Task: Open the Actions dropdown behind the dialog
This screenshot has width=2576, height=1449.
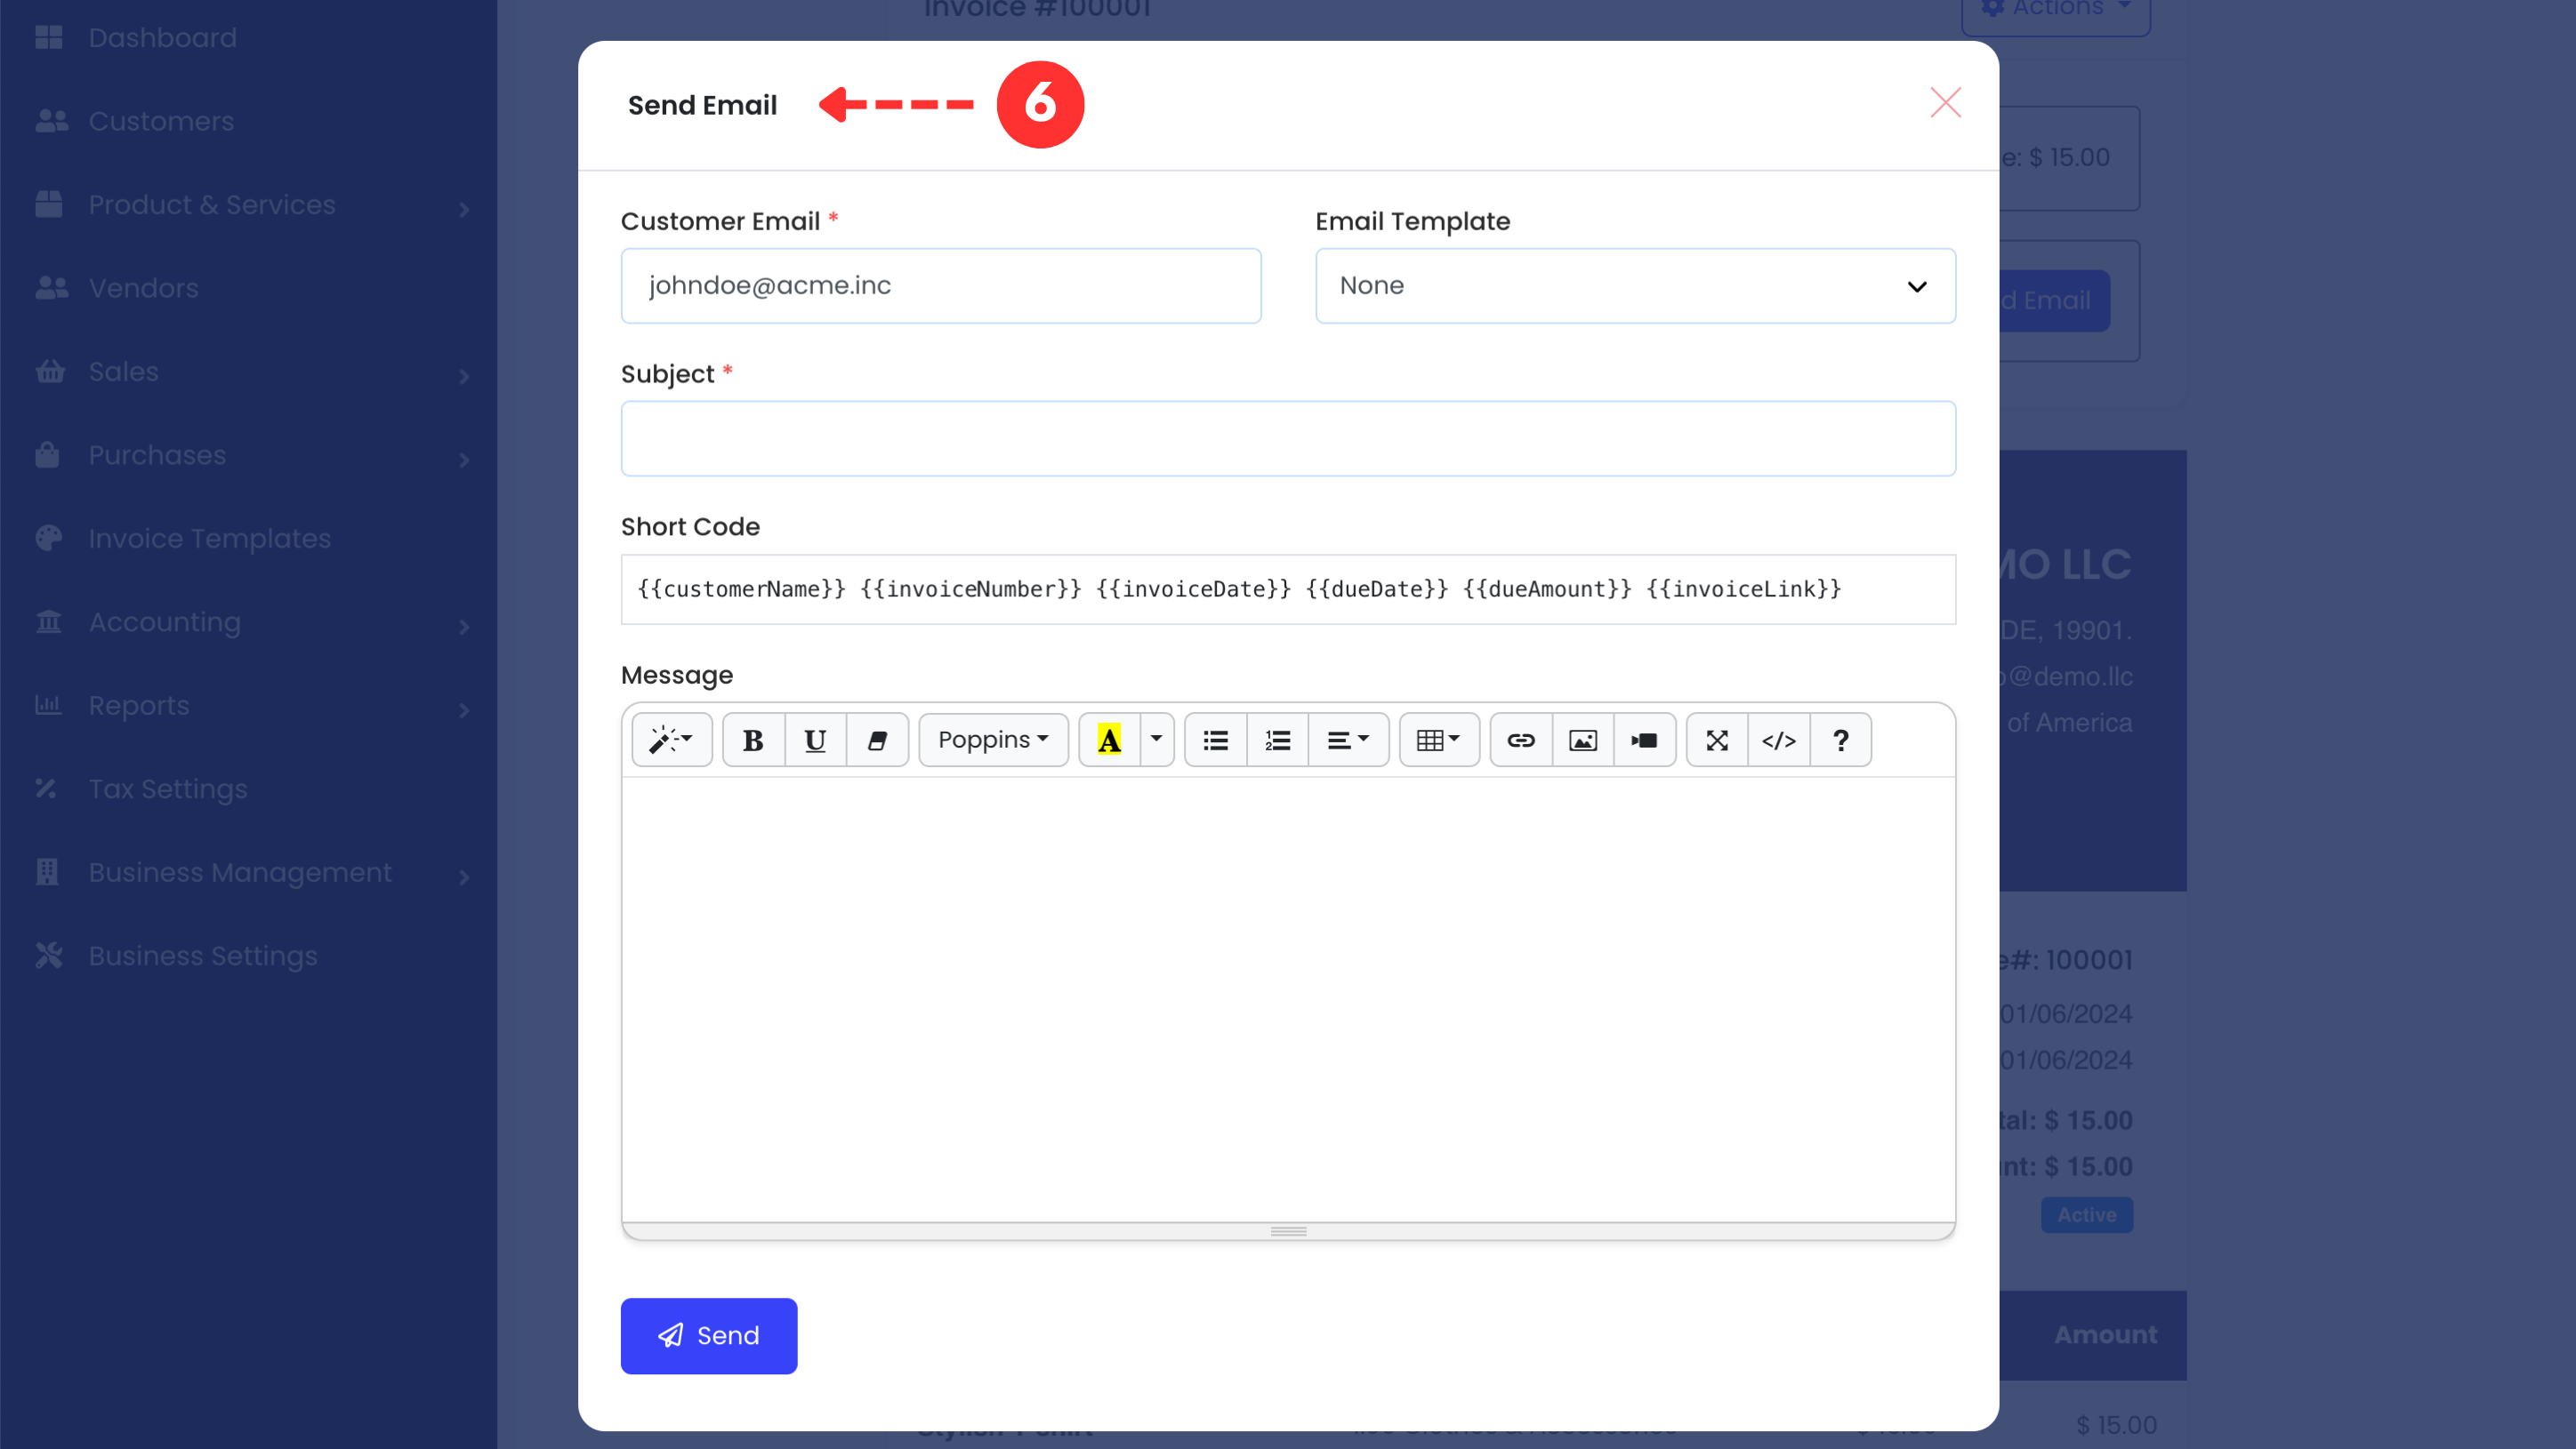Action: (2056, 10)
